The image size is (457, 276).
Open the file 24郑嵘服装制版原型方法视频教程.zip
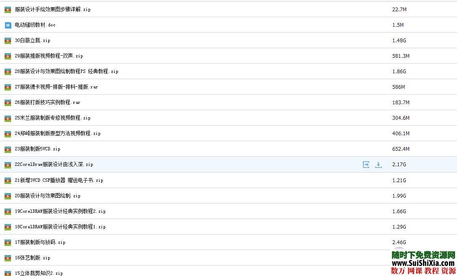(58, 134)
